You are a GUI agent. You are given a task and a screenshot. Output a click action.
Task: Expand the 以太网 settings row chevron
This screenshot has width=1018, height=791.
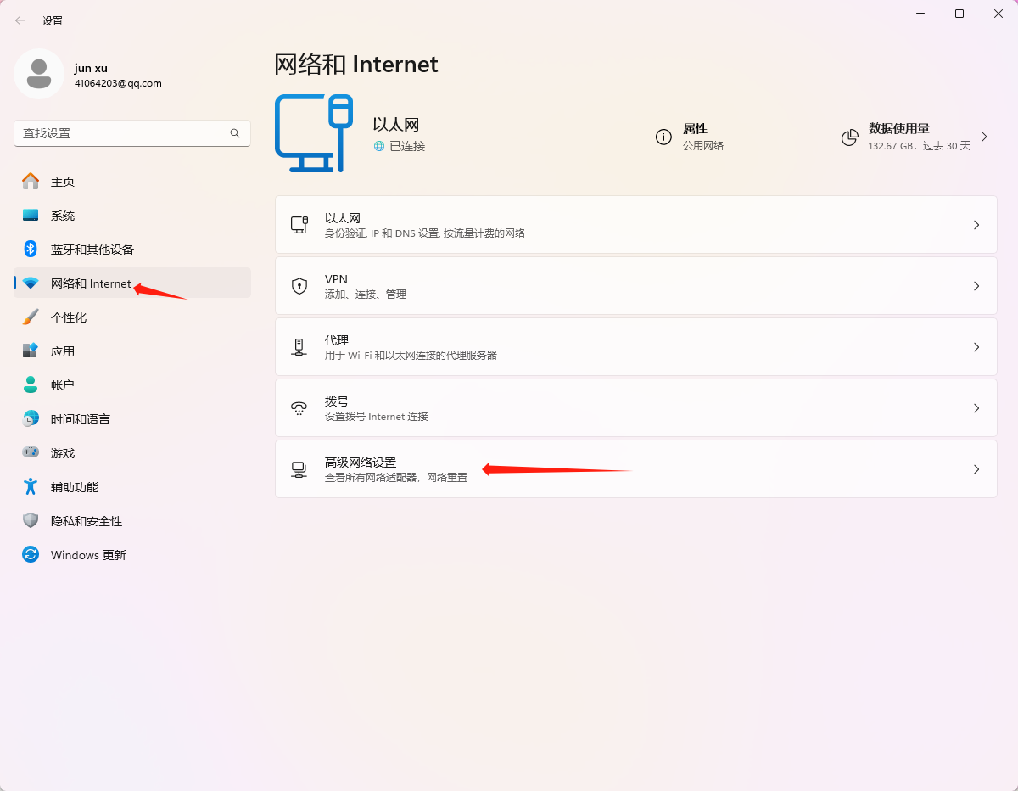976,225
